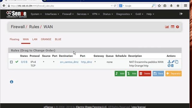Open the Status dropdown menu
This screenshot has height=108, width=192.
108,14
